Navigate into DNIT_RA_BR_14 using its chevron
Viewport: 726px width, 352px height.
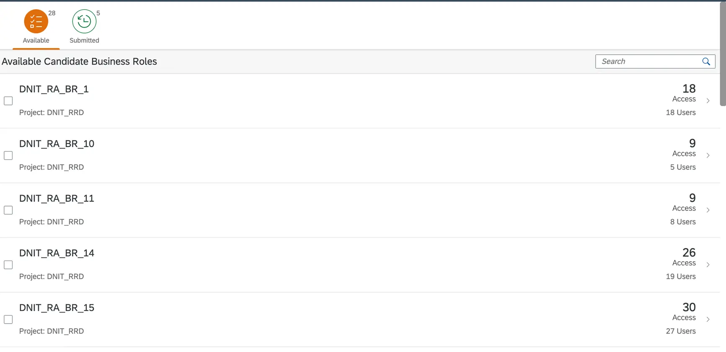click(708, 265)
